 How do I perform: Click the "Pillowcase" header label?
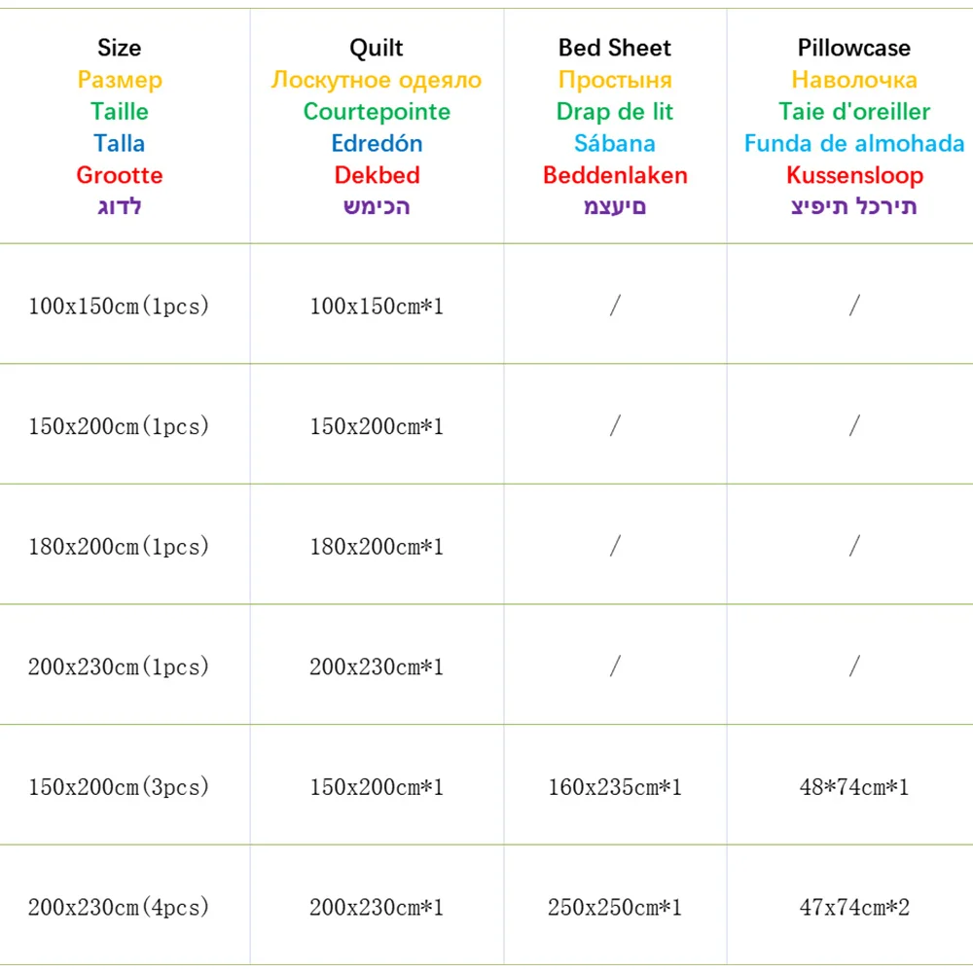(853, 48)
